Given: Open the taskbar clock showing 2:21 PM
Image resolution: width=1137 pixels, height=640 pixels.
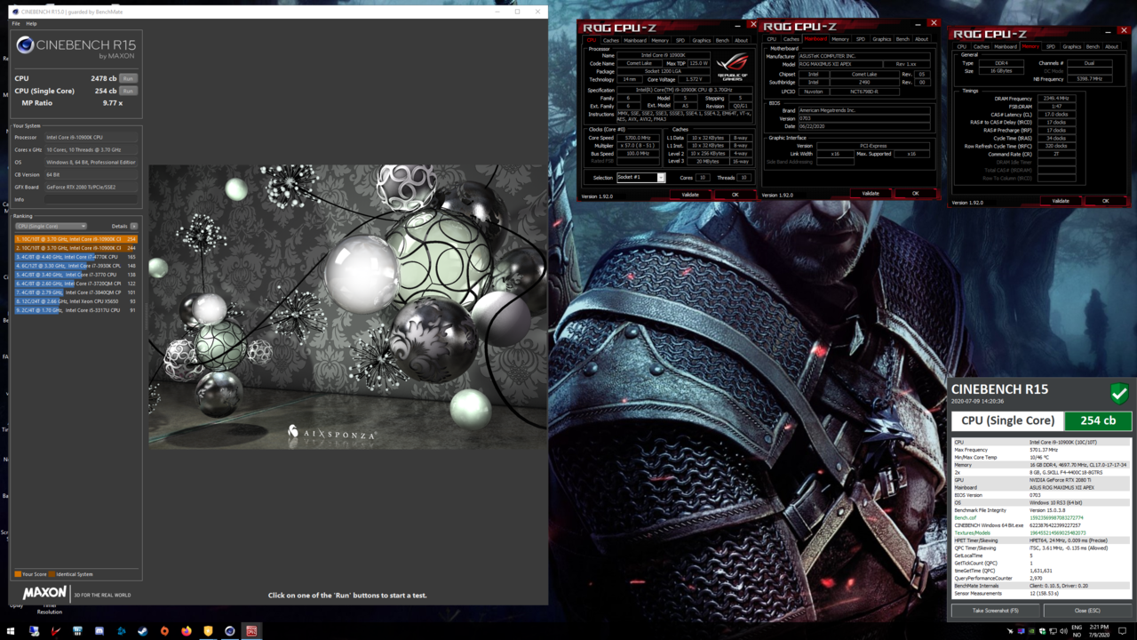Looking at the screenshot, I should tap(1101, 631).
